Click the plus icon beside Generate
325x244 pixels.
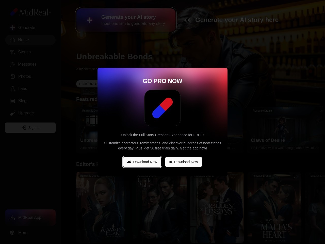(12, 28)
